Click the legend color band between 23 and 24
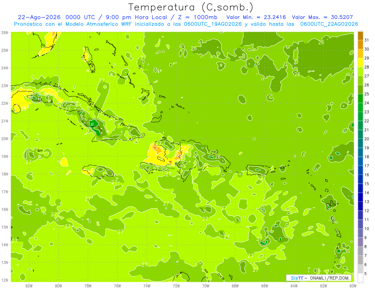Screen dimensions: 375x290 coord(360,108)
